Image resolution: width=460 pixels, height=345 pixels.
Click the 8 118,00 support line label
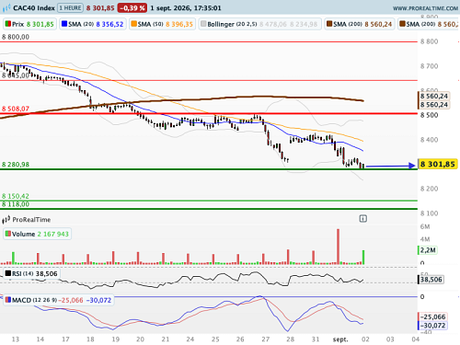pos(16,204)
